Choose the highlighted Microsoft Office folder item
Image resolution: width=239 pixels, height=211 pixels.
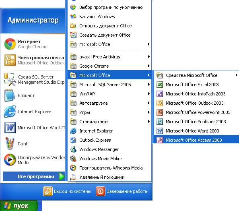coord(109,75)
